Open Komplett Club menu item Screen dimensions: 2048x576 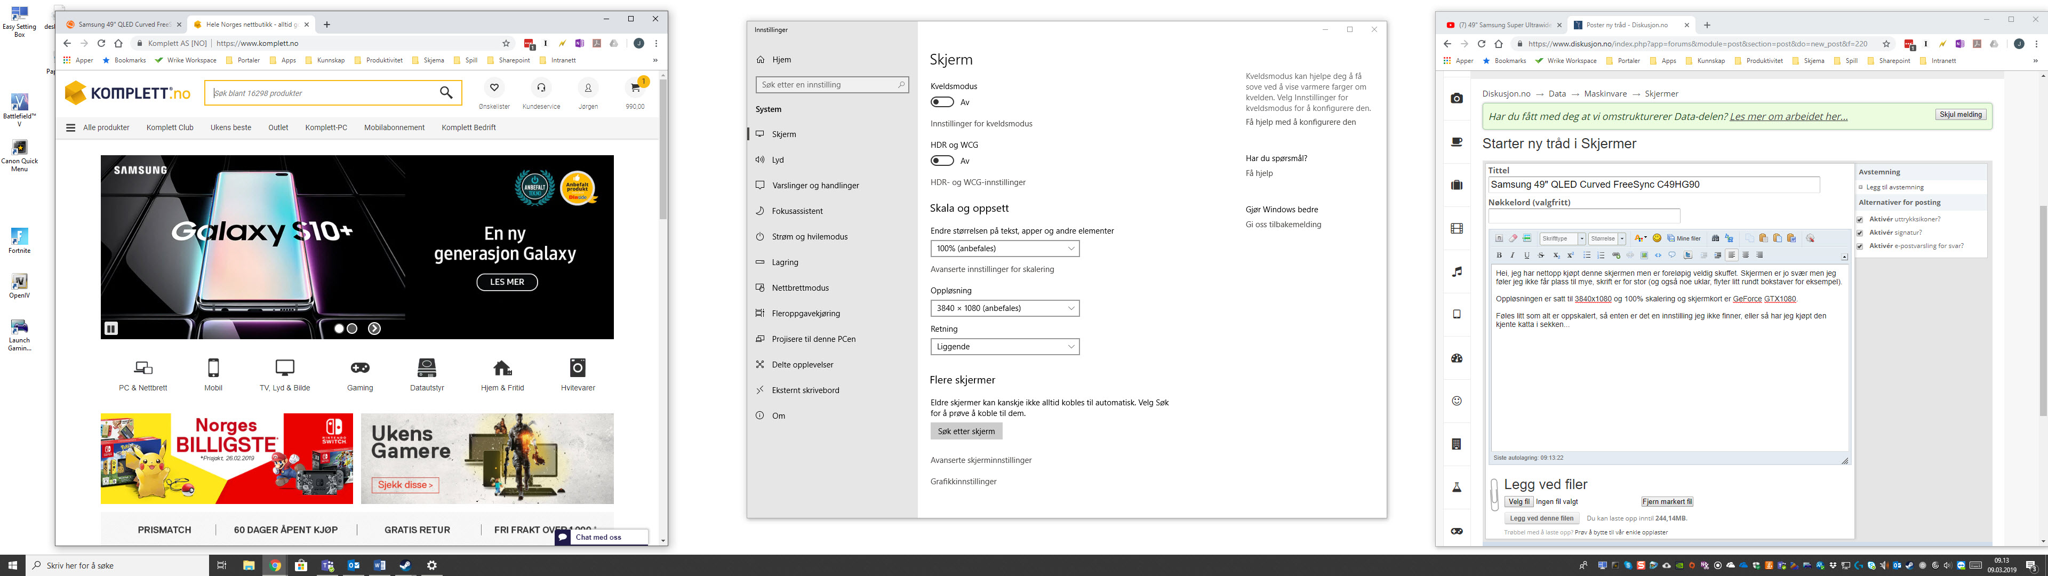point(170,127)
